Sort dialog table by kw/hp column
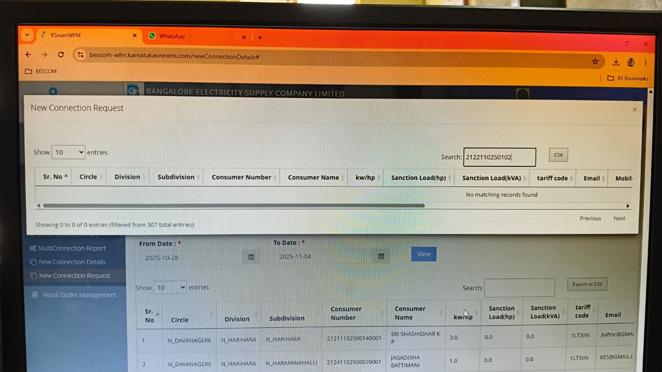This screenshot has height=372, width=662. [x=365, y=178]
